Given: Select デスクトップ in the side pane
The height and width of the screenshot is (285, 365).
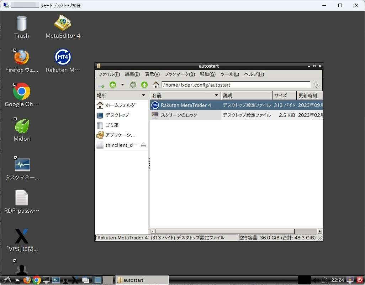Looking at the screenshot, I should tap(122, 115).
